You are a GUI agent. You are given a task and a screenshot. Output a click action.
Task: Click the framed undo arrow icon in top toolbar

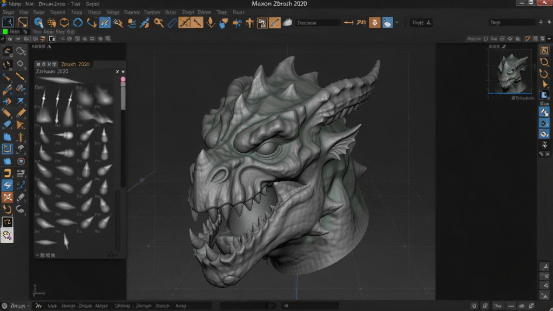point(262,23)
